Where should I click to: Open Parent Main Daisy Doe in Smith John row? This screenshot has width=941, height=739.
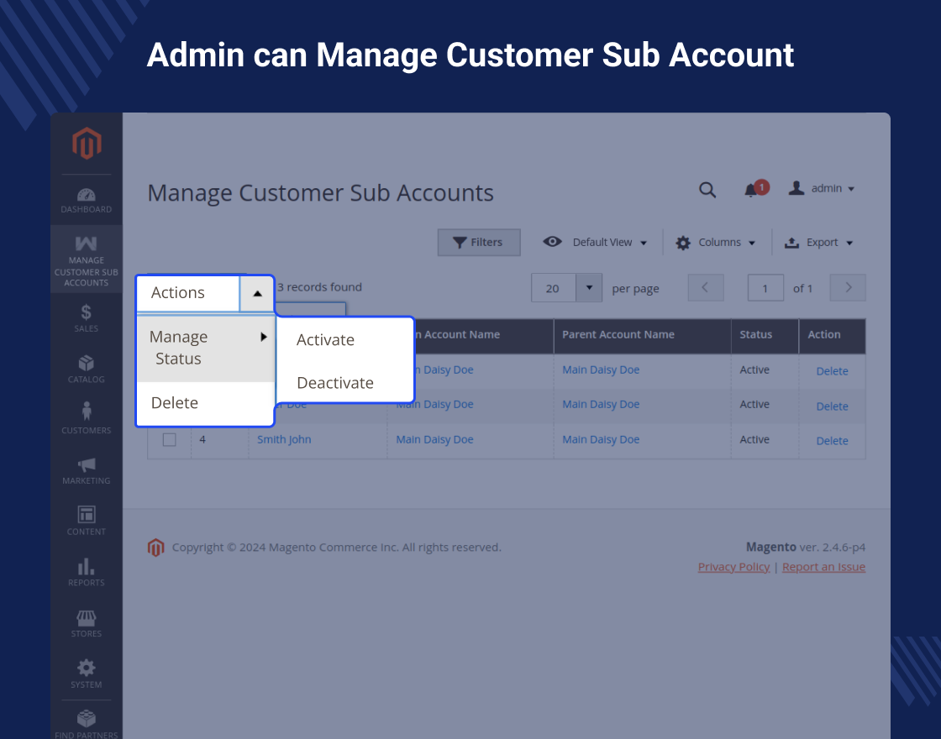pos(601,440)
